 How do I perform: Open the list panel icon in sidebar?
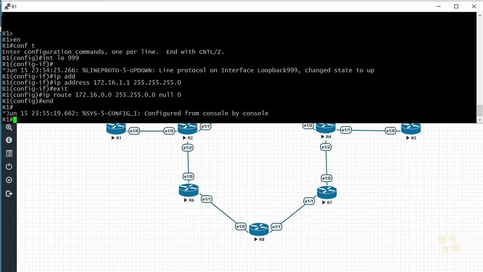[x=9, y=153]
